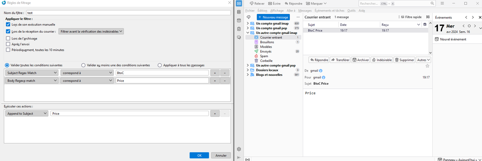Viewport: 482px width, 161px height.
Task: Click the Nom du filtre input field
Action: 128,13
